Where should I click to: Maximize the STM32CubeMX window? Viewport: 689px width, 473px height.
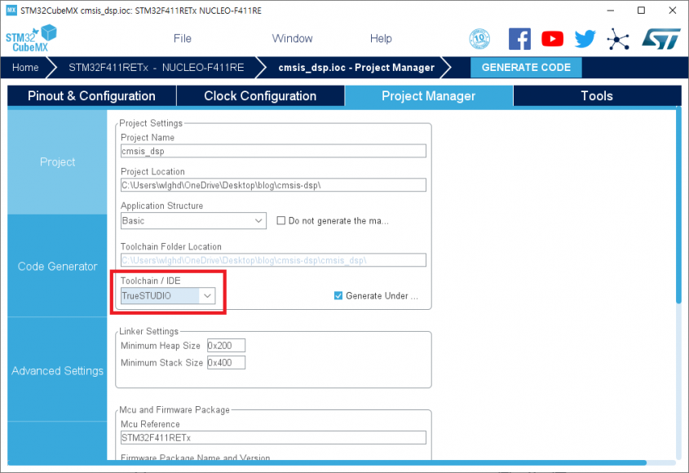tap(641, 10)
